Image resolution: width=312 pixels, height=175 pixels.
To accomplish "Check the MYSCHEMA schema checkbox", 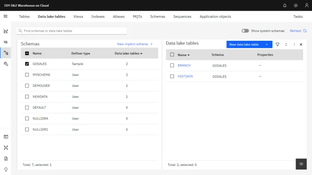I will tap(27, 75).
